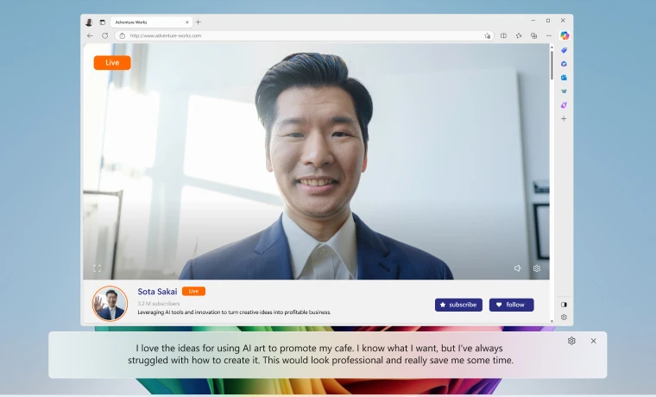Open the tab actions menu

(102, 22)
